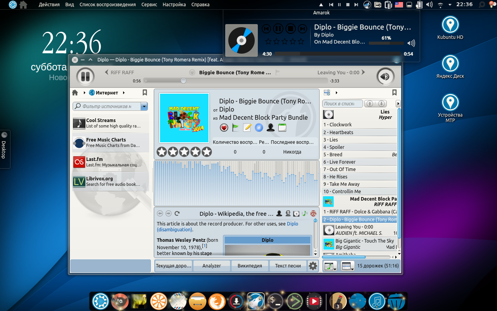This screenshot has width=497, height=311.
Task: Go back in the Wikipedia applet
Action: click(x=160, y=213)
